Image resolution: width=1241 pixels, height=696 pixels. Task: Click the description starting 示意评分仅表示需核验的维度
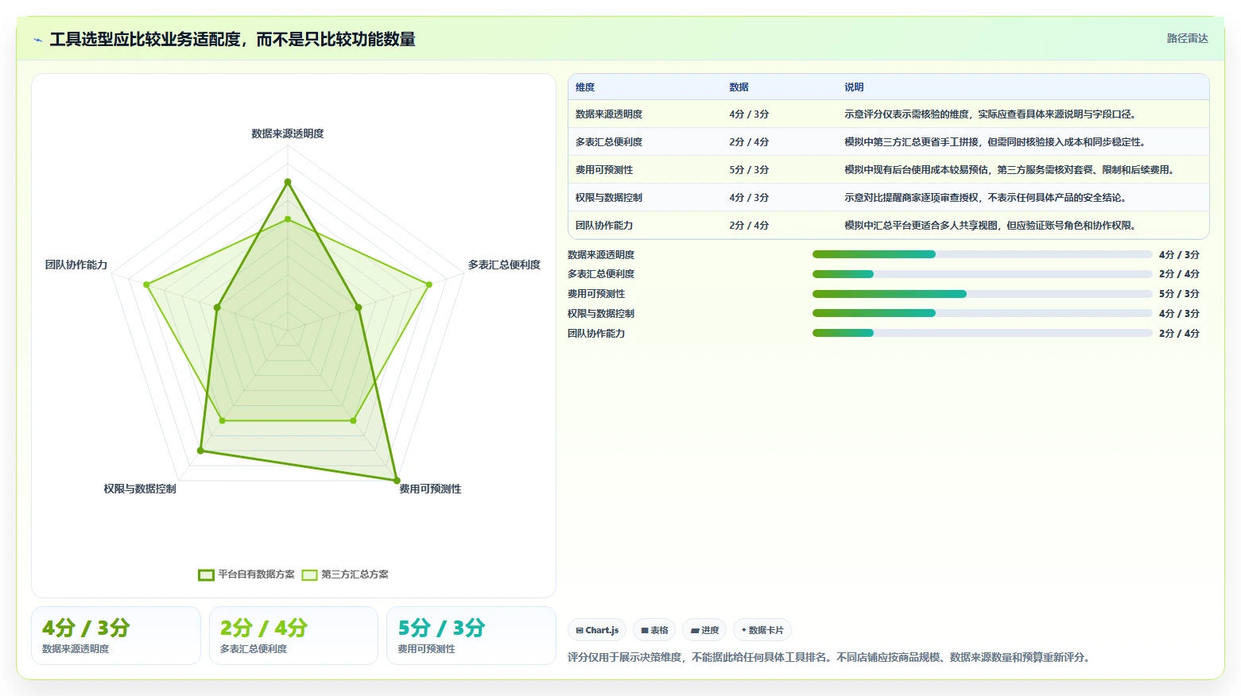click(x=992, y=114)
